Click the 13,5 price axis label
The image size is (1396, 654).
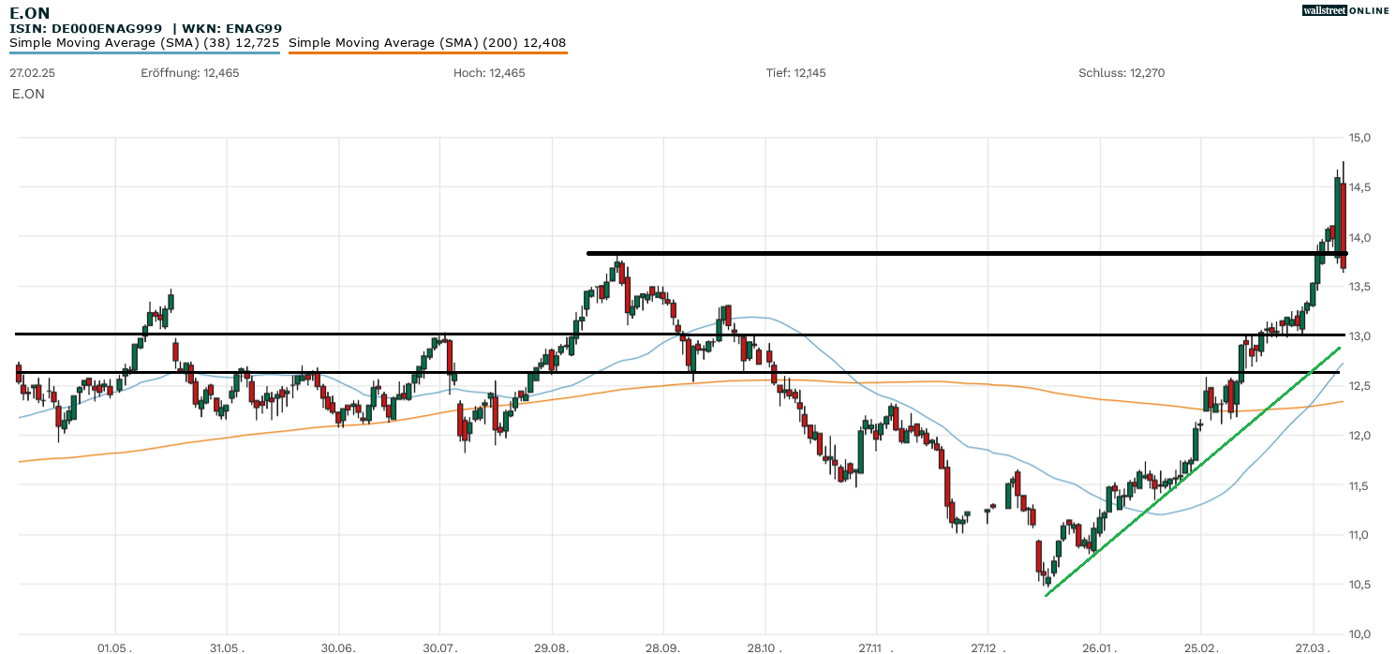click(x=1358, y=287)
